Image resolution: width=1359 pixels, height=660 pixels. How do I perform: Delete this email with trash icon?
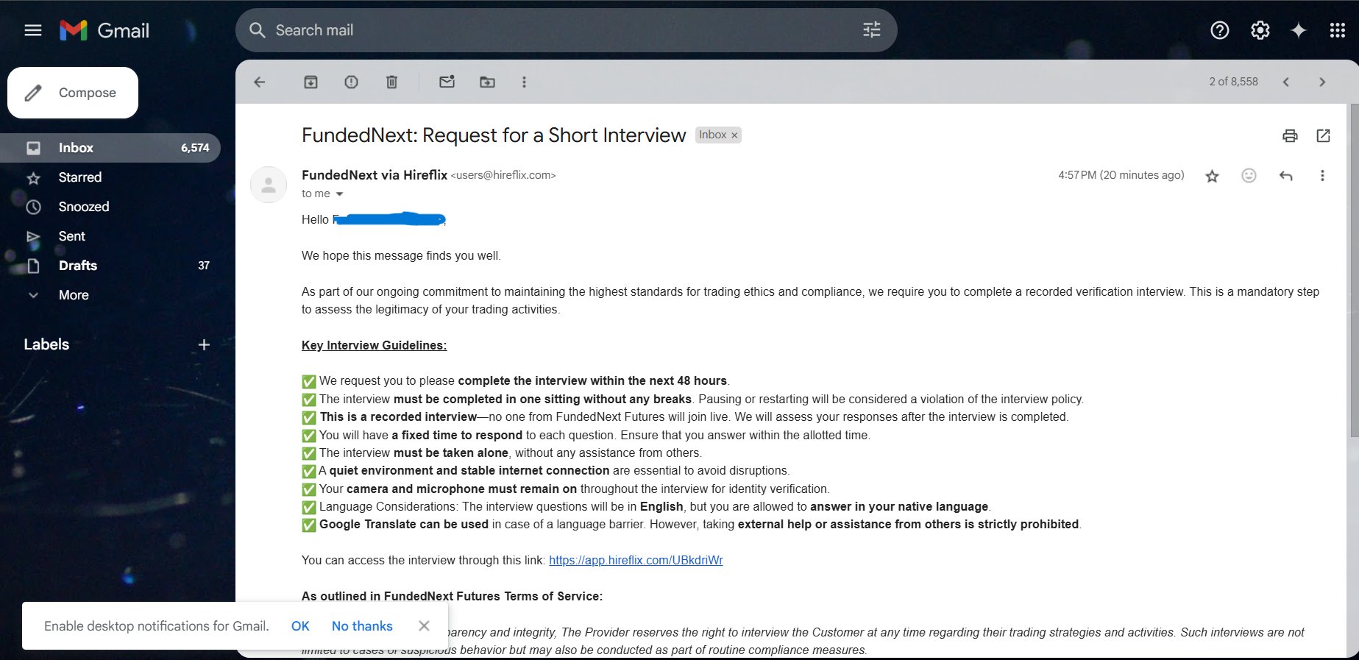click(391, 82)
